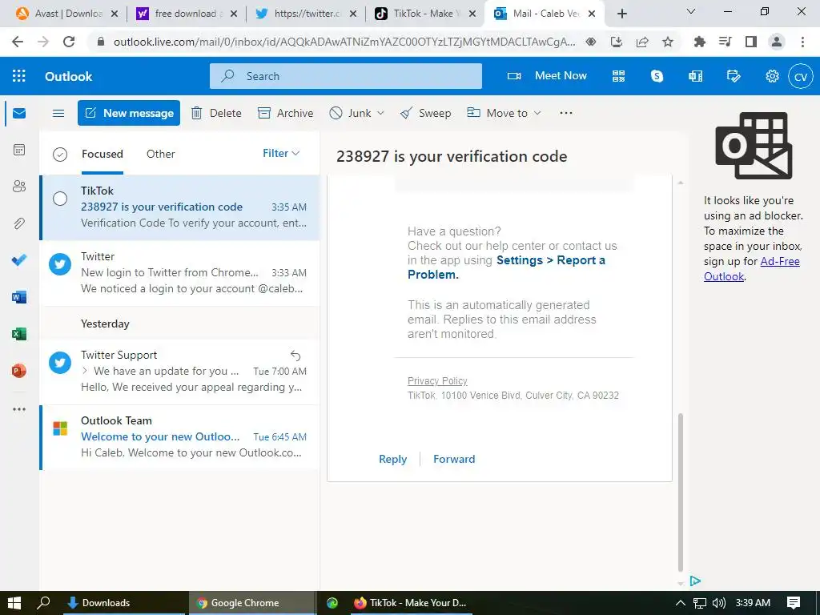The width and height of the screenshot is (820, 615).
Task: Open the QR code icon in header
Action: (x=619, y=76)
